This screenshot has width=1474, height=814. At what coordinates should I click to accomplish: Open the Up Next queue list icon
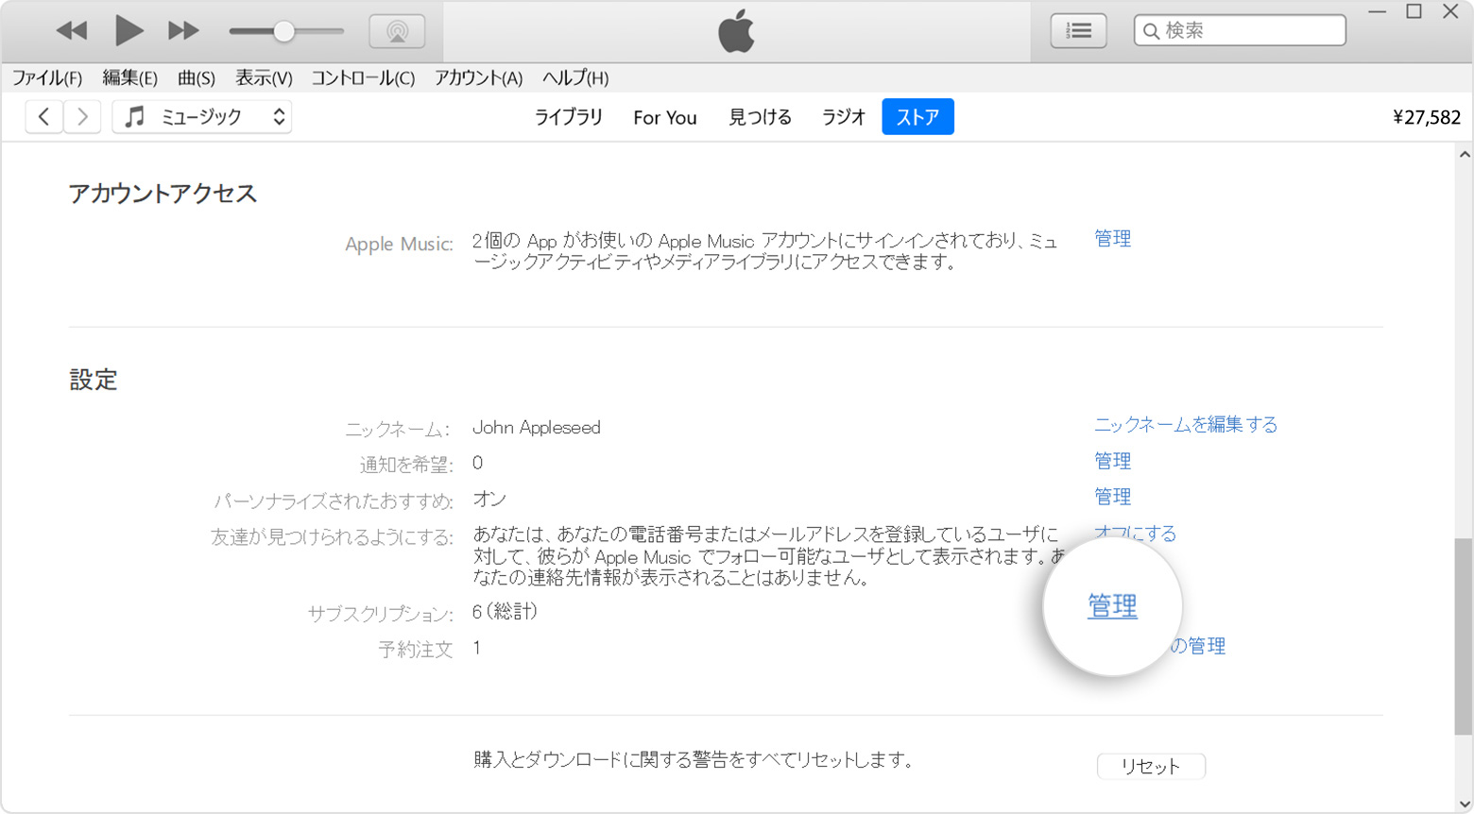1076,29
